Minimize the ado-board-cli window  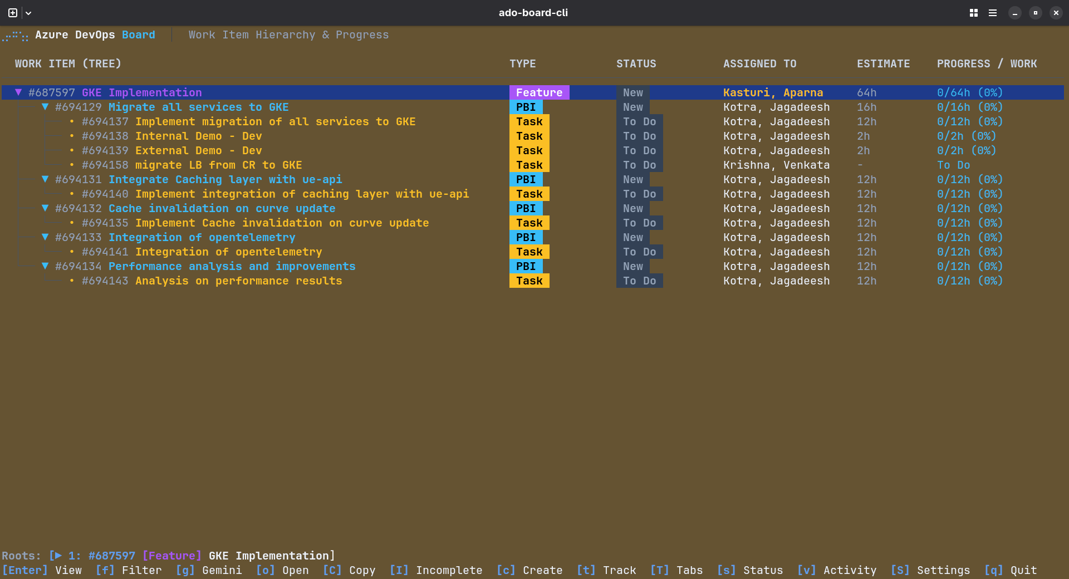(x=1015, y=13)
